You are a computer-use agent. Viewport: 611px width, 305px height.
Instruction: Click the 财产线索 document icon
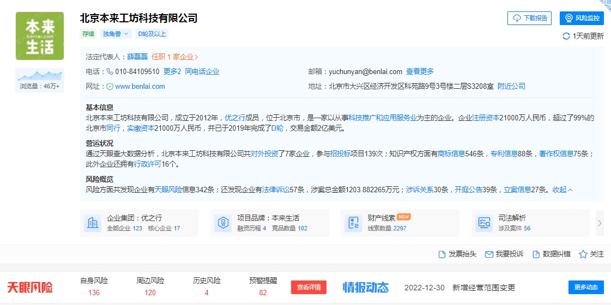[354, 223]
